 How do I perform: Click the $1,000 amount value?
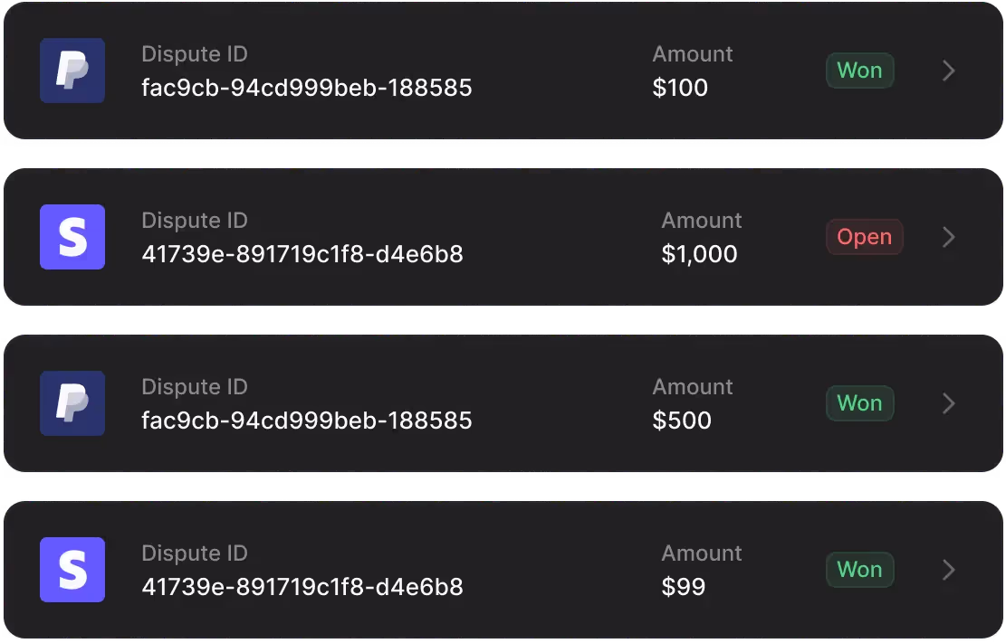(x=699, y=254)
